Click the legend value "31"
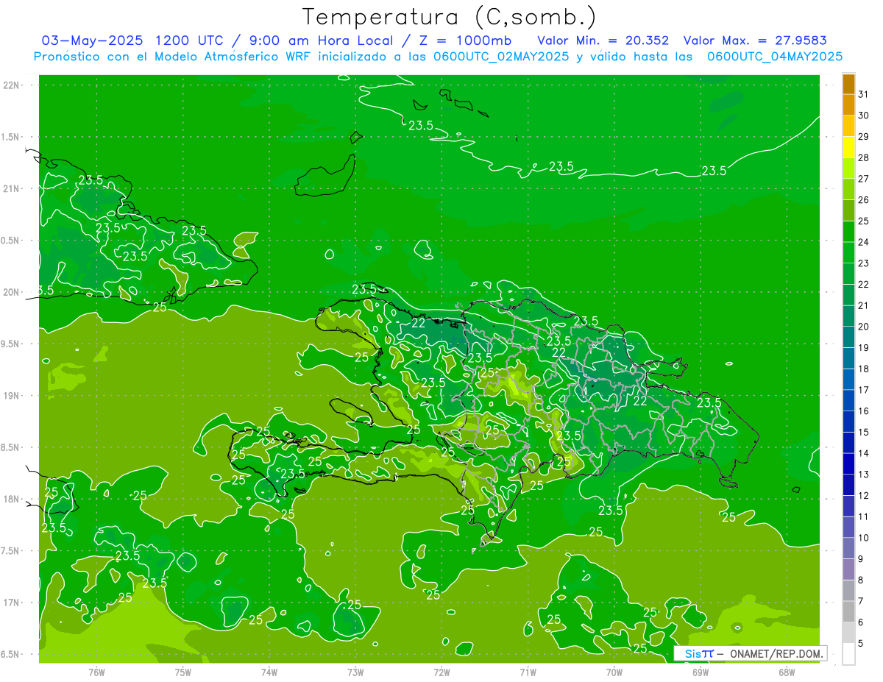Viewport: 883px width, 682px height. click(x=863, y=94)
